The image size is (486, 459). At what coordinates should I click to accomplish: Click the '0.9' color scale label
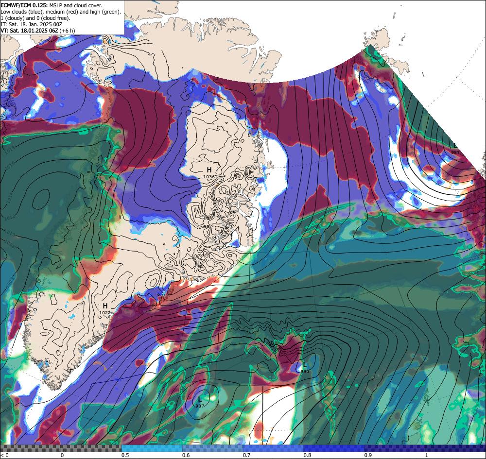[368, 455]
